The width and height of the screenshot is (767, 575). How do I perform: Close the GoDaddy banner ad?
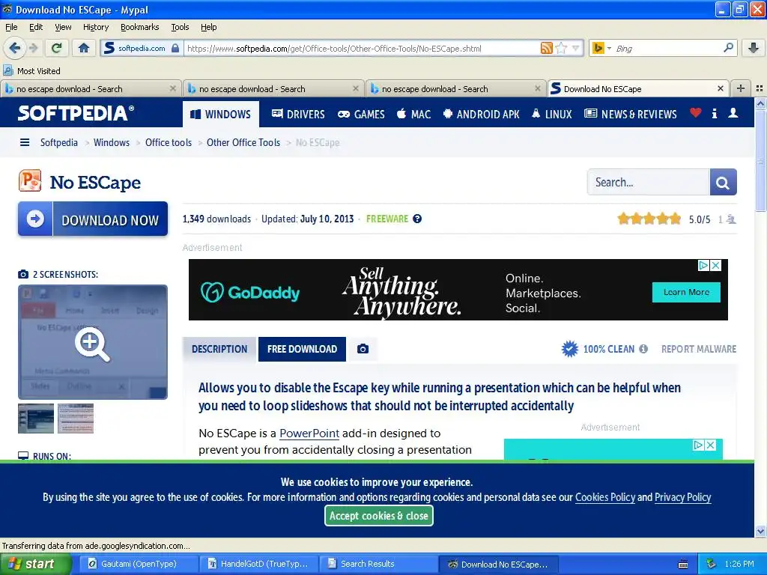pos(715,265)
